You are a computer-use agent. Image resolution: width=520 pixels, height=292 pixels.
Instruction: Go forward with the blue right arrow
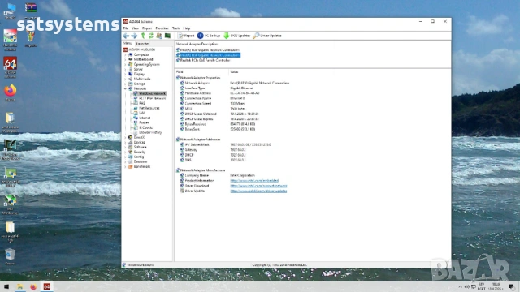[x=134, y=36]
